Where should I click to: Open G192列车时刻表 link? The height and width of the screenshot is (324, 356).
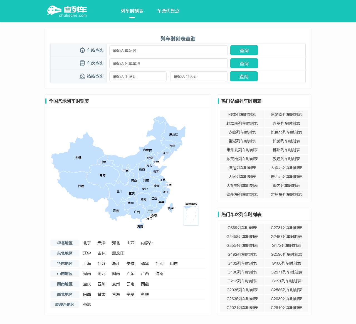click(242, 254)
